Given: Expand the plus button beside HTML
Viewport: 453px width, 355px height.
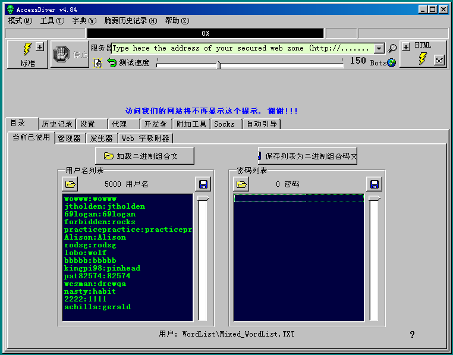Looking at the screenshot, I should (x=406, y=47).
